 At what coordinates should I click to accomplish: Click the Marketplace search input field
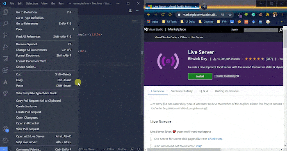(261, 30)
